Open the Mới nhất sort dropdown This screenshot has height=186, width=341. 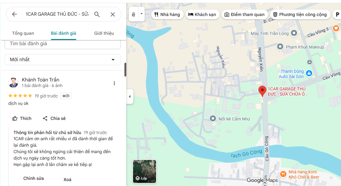(x=63, y=60)
